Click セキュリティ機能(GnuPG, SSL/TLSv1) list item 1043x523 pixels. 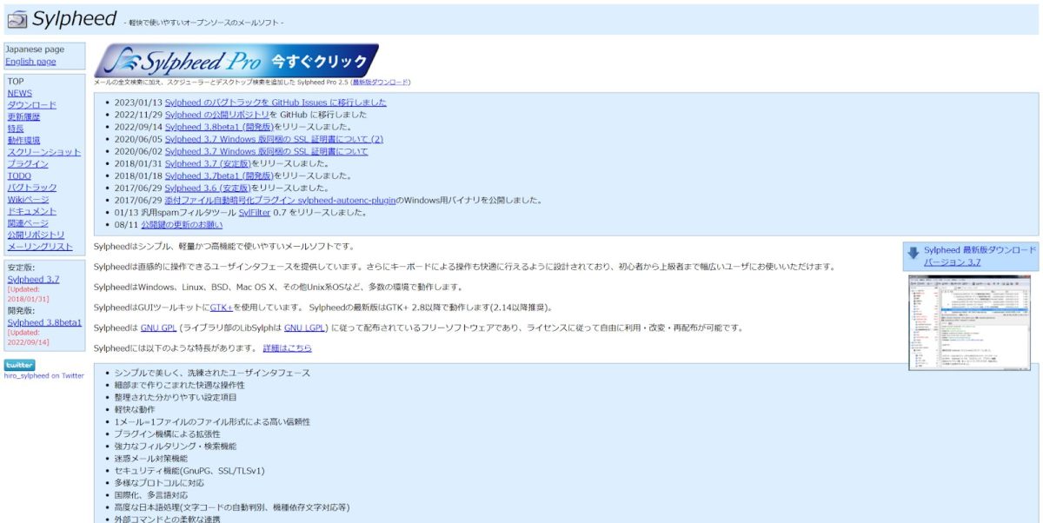189,471
